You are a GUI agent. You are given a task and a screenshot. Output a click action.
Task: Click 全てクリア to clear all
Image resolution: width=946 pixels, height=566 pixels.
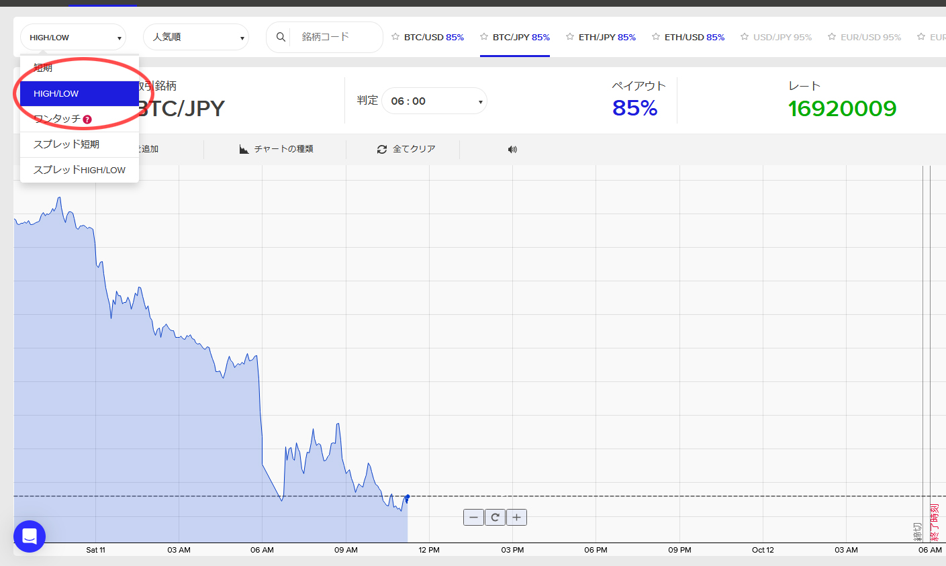pos(407,149)
